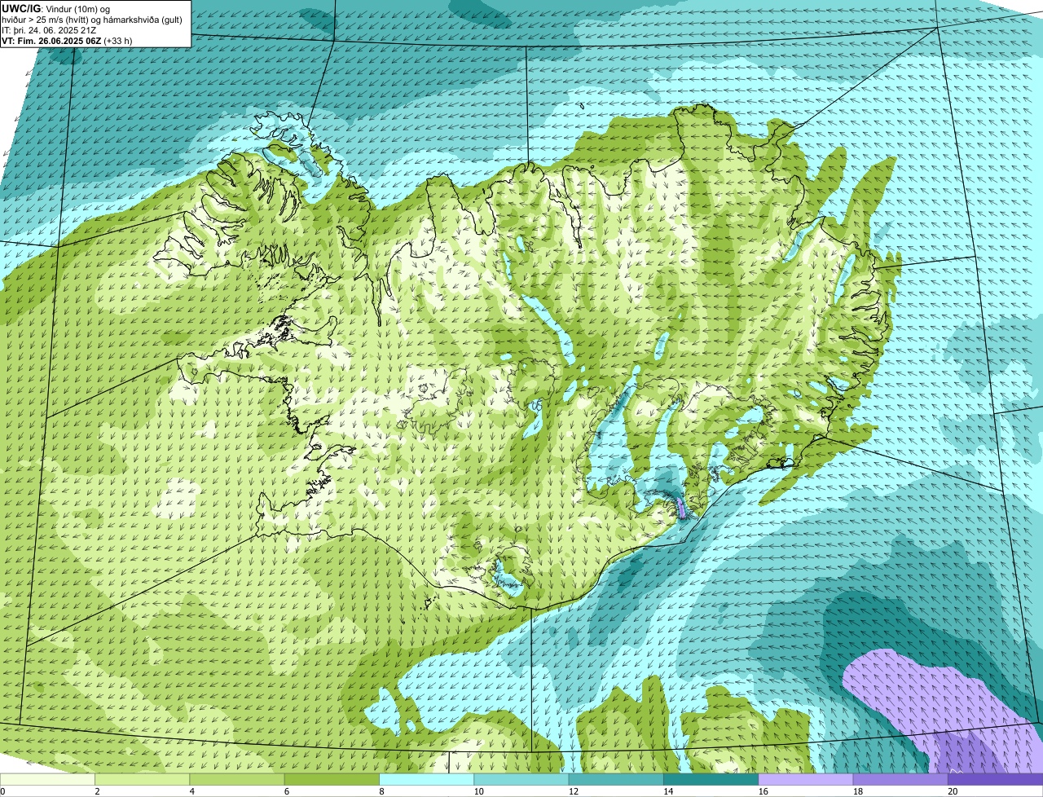Click the legend tick label '8'
Image resolution: width=1043 pixels, height=797 pixels.
pos(380,791)
